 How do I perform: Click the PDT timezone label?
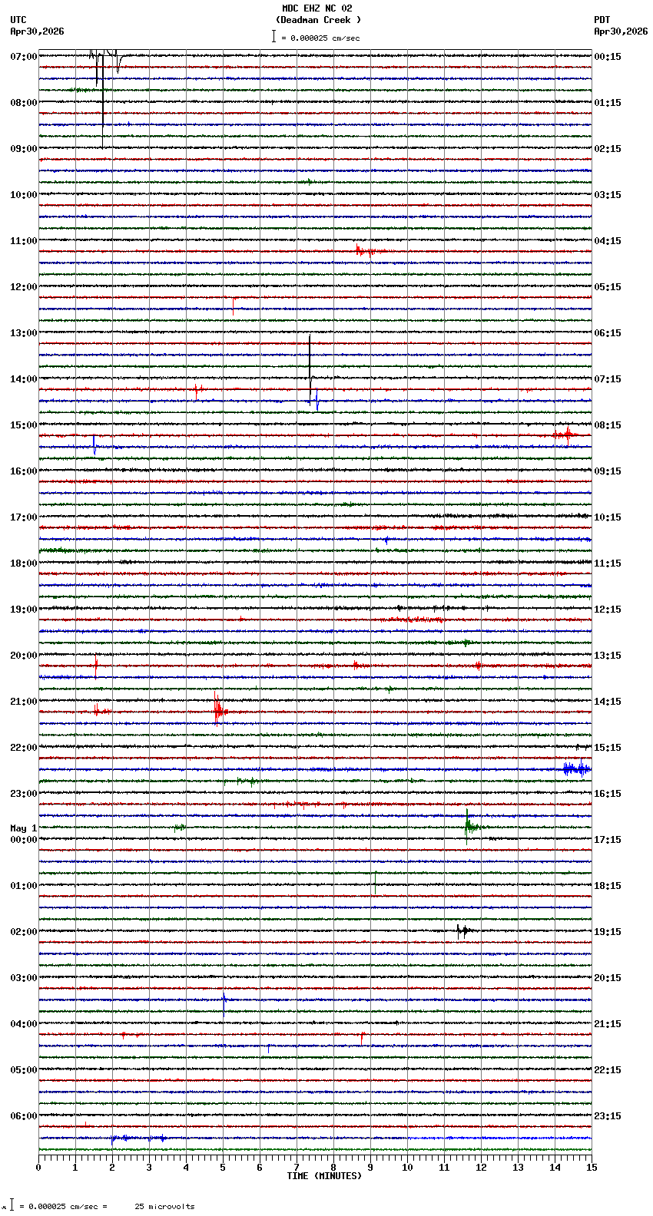pyautogui.click(x=602, y=20)
